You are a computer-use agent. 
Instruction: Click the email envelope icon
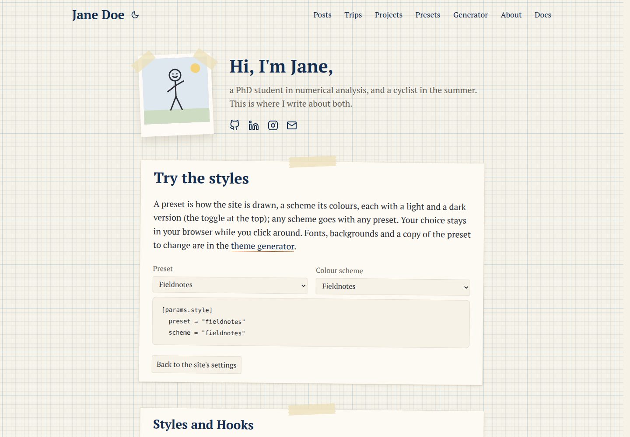pyautogui.click(x=292, y=125)
